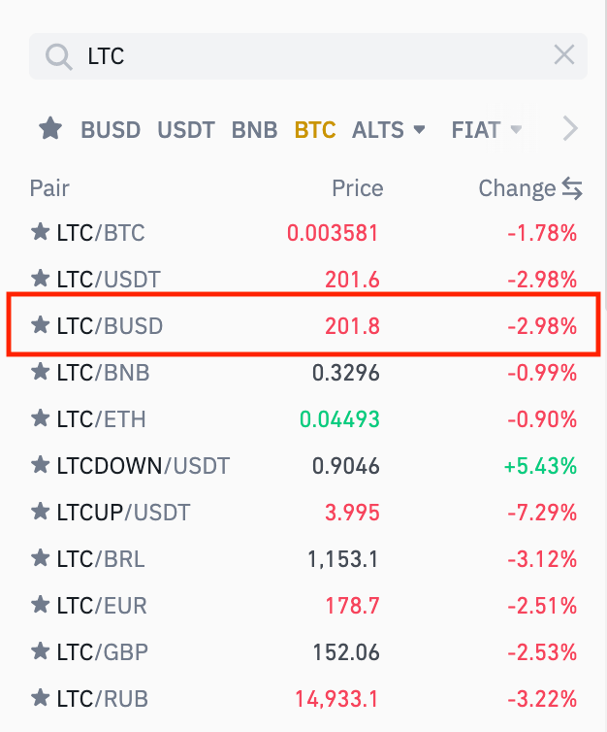The width and height of the screenshot is (607, 732).
Task: Favorite the LTC/USDT pair star
Action: (x=41, y=279)
